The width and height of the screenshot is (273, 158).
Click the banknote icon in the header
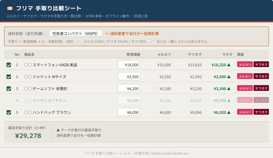pyautogui.click(x=10, y=8)
